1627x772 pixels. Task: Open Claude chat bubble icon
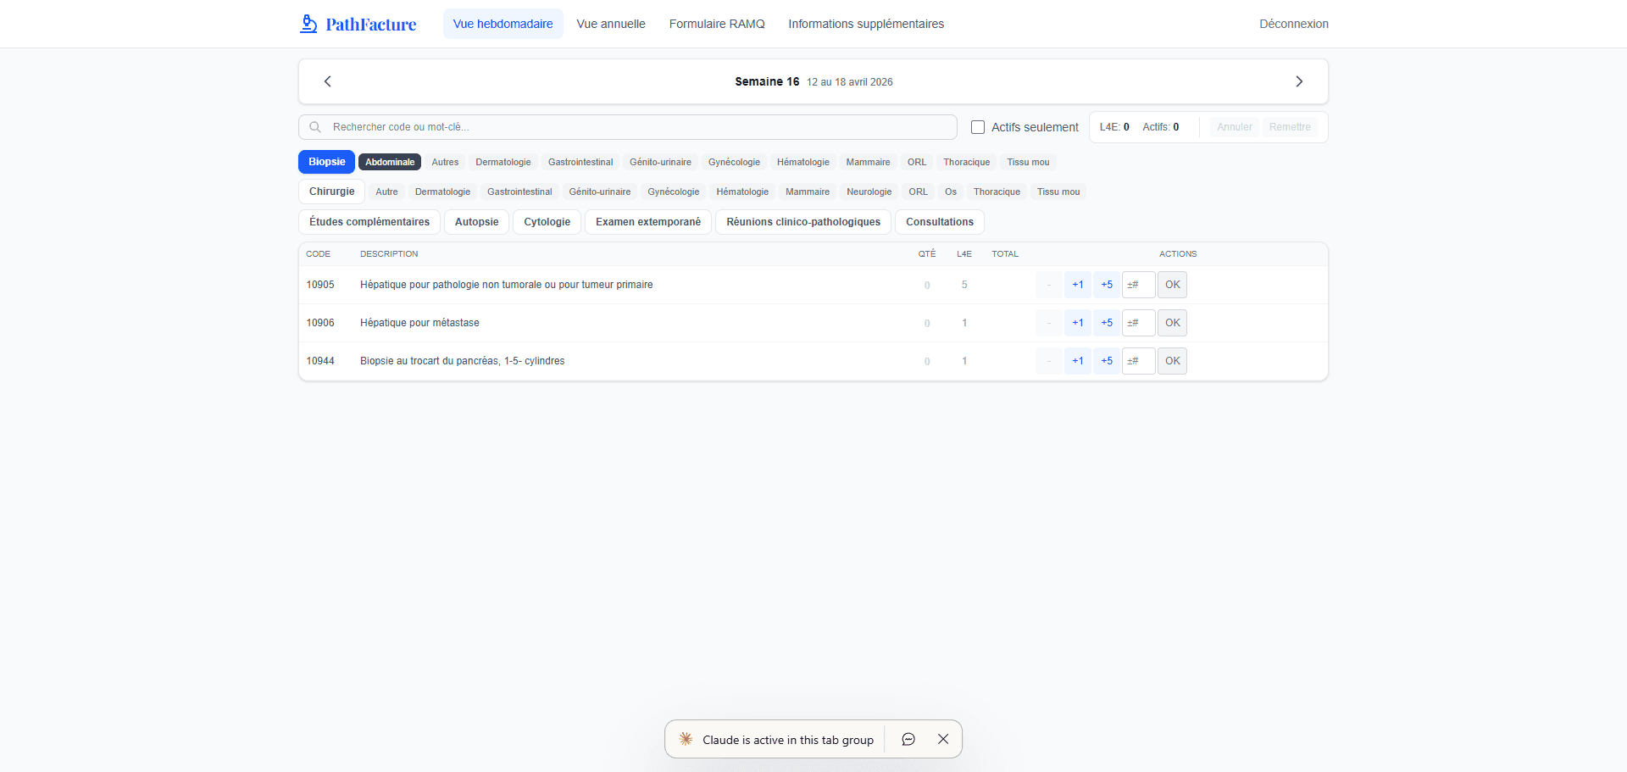[908, 739]
